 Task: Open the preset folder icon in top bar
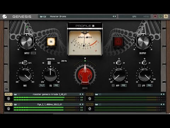(41, 16)
